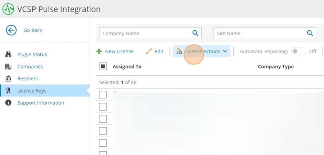Click the Resellers bank icon
The image size is (324, 155).
(8, 79)
